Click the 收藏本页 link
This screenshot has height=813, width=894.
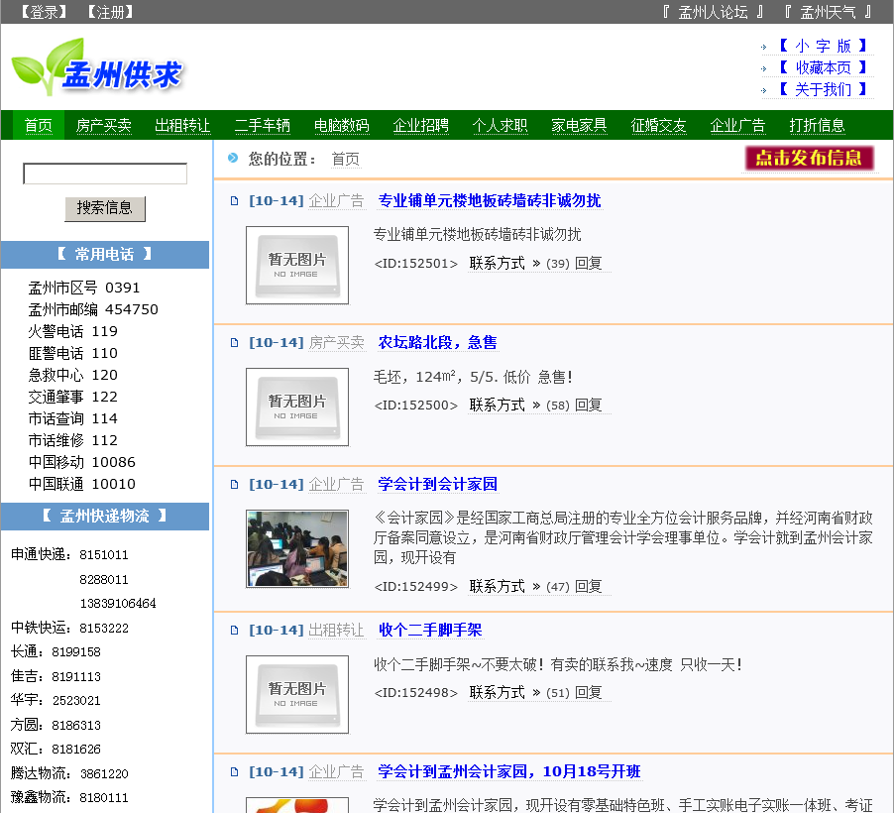823,67
